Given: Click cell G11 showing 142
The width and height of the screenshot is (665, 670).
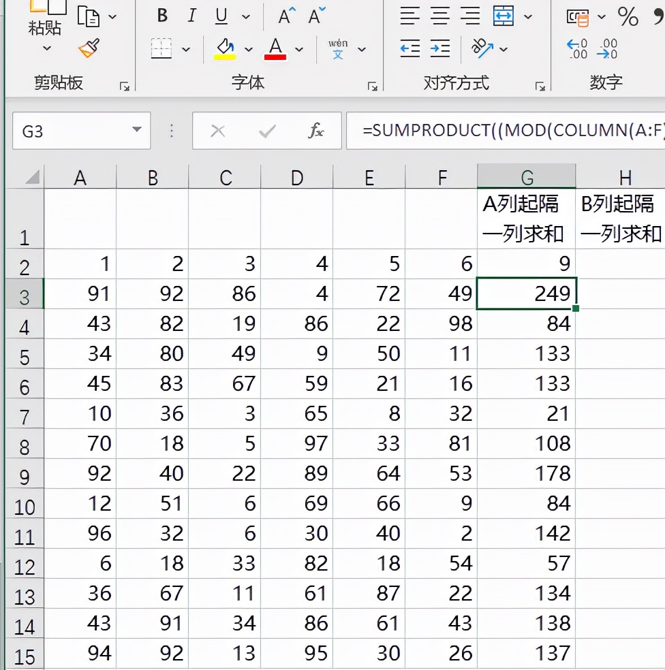Looking at the screenshot, I should coord(527,533).
